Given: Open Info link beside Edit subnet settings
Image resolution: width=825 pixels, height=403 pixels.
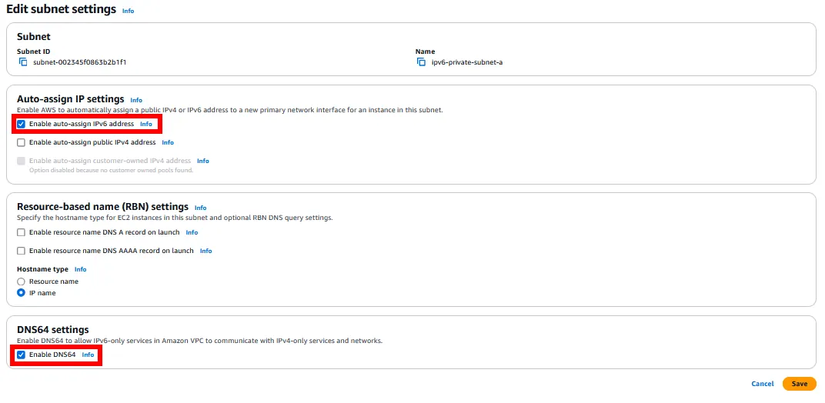Looking at the screenshot, I should [128, 12].
